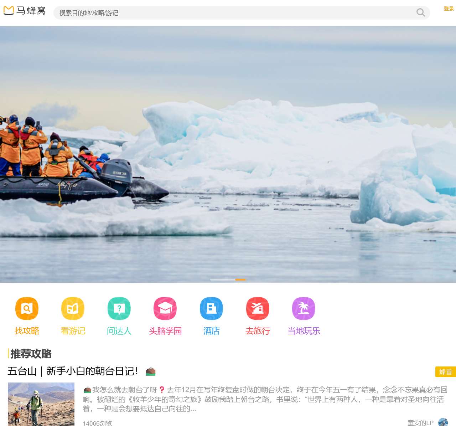Click the 登录 login link
456x426 pixels.
(x=449, y=9)
